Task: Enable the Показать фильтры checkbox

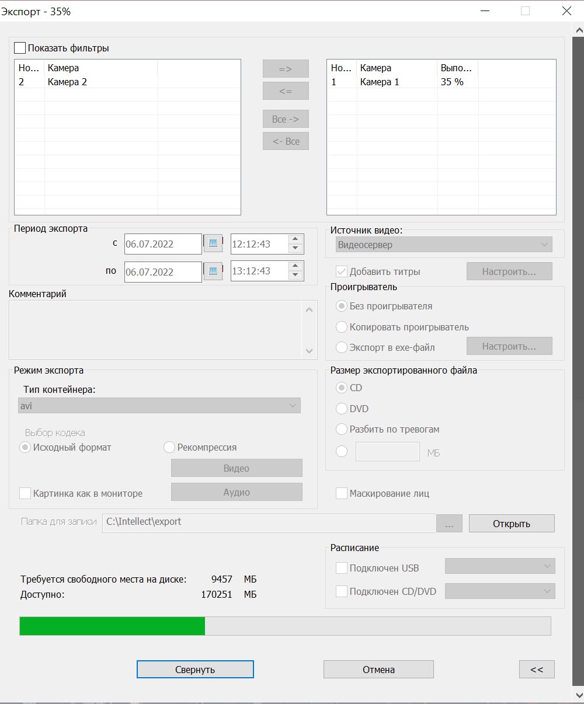Action: pyautogui.click(x=20, y=48)
